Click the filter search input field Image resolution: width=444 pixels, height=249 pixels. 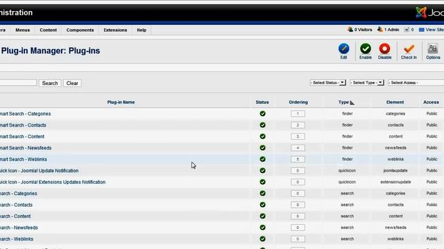point(18,83)
